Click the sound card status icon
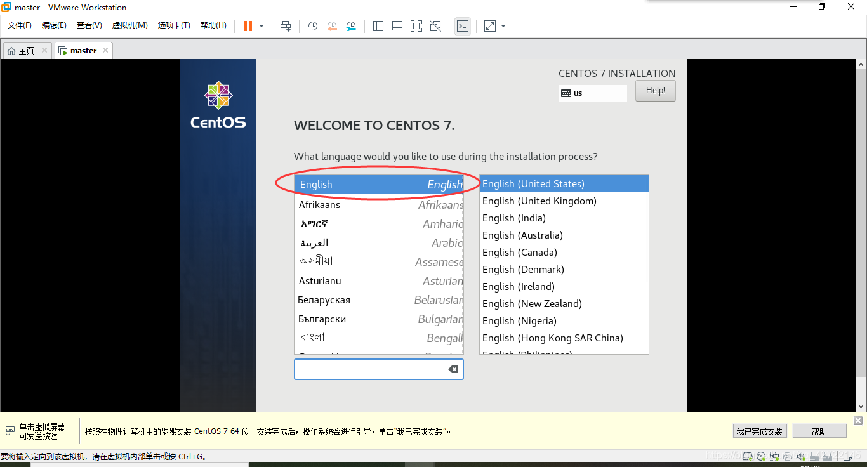The image size is (867, 467). click(x=801, y=456)
